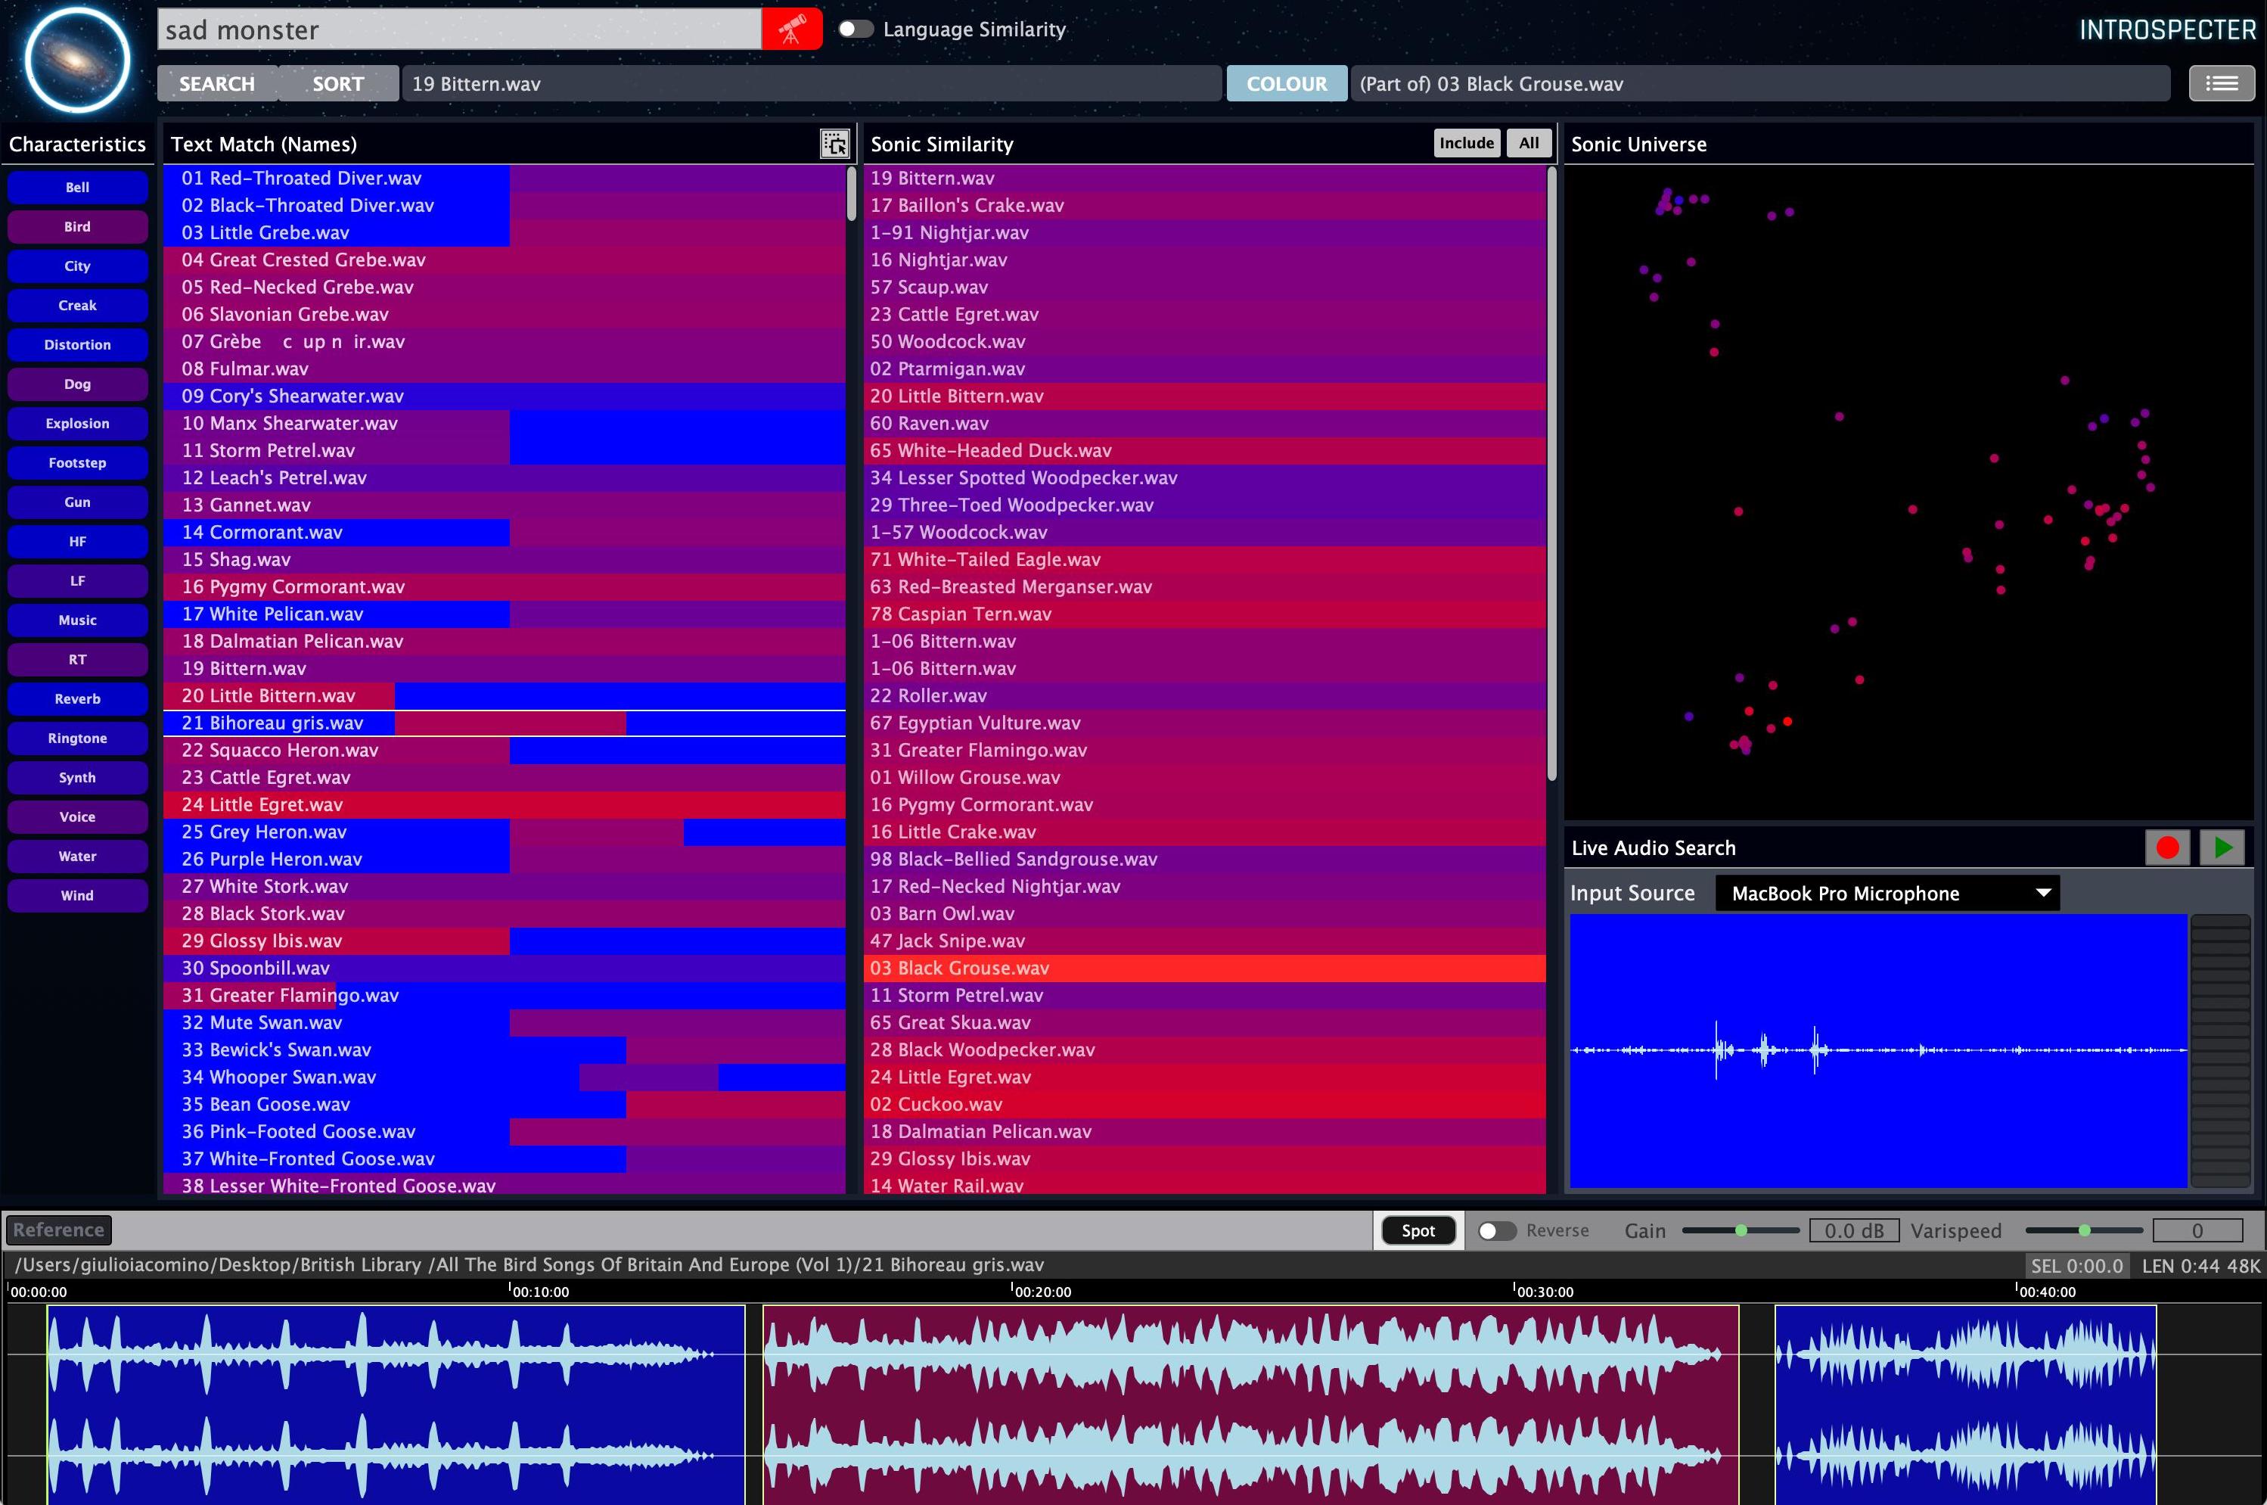The width and height of the screenshot is (2267, 1505).
Task: Select '22 Roller.wav' in Sonic Similarity
Action: coord(1205,695)
